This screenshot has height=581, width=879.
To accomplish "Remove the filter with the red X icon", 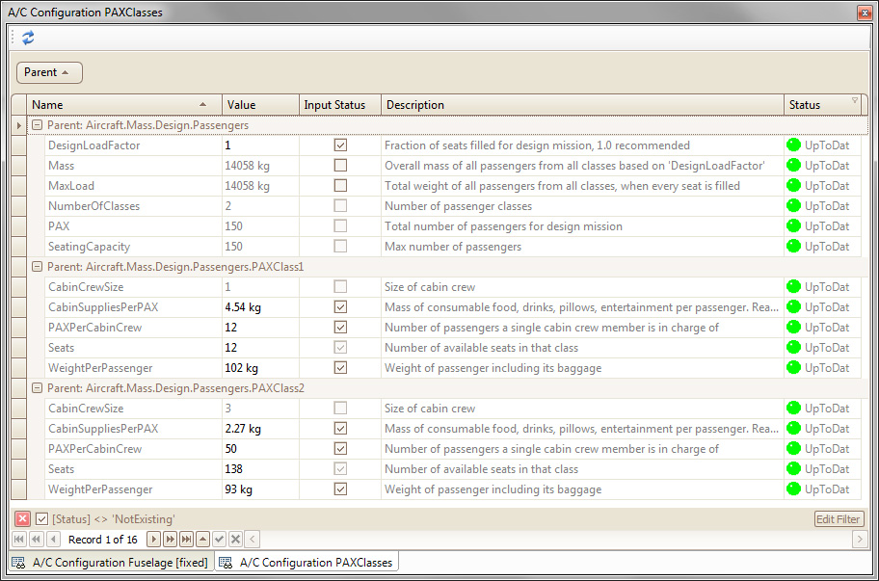I will coord(22,518).
